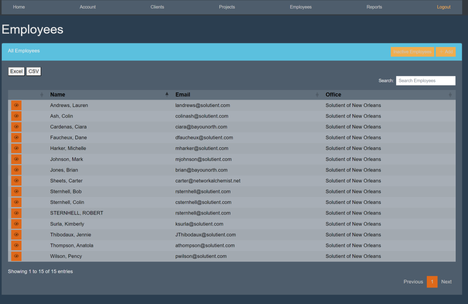
Task: Open eye icon beside Cardenas, Ciara
Action: (x=16, y=127)
